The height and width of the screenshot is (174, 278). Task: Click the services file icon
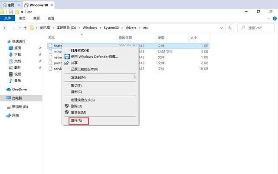(50, 68)
